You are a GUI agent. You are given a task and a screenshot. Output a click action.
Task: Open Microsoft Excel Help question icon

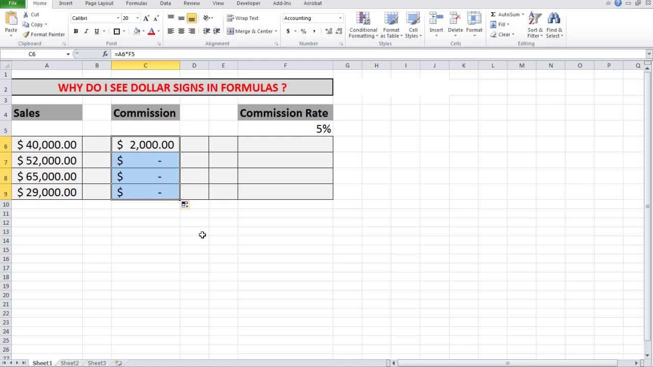(x=618, y=4)
